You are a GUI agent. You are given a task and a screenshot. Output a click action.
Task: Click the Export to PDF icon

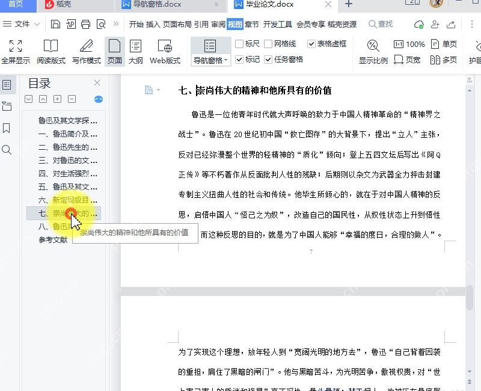71,24
